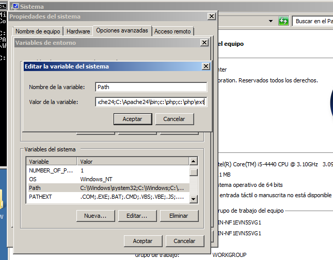Open the Sistema window title icon
Viewport: 333px width, 260px height.
coord(15,6)
